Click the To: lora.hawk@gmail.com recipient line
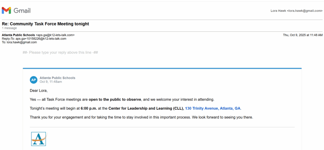The width and height of the screenshot is (324, 150). [19, 42]
